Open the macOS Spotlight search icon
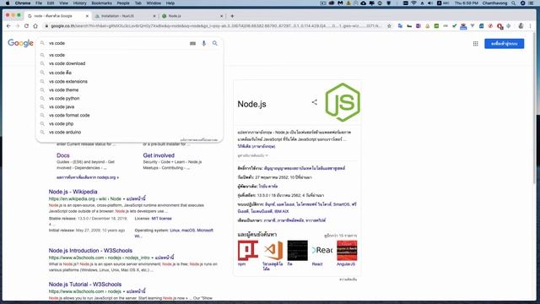The height and width of the screenshot is (304, 540). point(514,3)
